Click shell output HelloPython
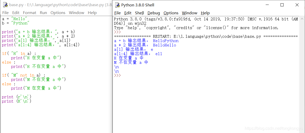Viewport: 305px width, 133px height. (166, 41)
